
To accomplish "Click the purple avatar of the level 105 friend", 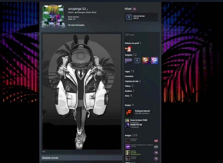I will [x=128, y=147].
